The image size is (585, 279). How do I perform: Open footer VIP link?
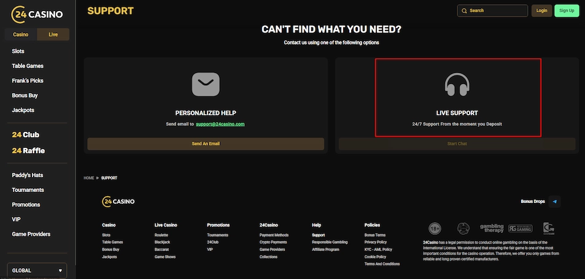pyautogui.click(x=210, y=250)
